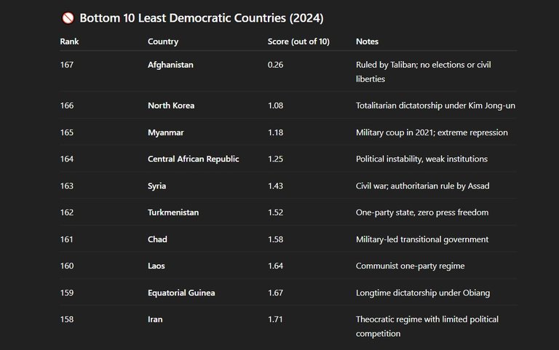Select the Chad row country name
559x350 pixels.
157,239
